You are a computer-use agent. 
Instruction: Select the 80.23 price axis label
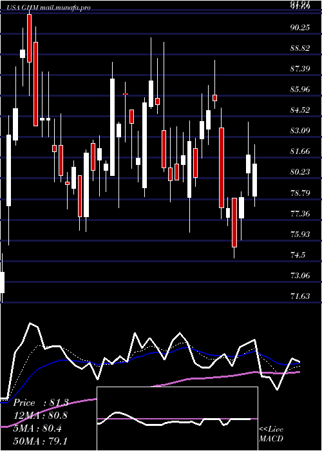click(300, 172)
